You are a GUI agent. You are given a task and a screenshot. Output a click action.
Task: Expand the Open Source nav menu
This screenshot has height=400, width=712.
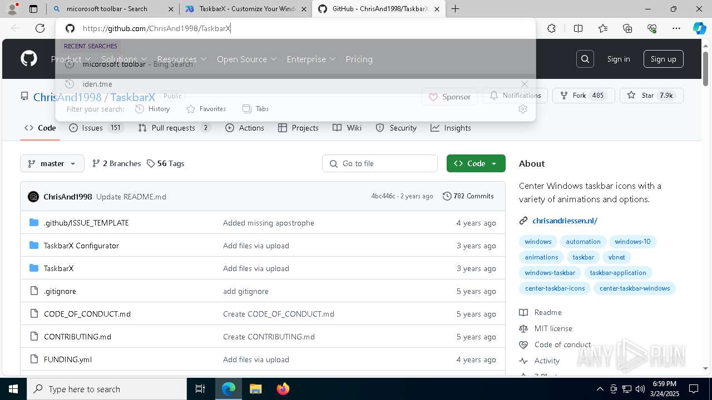click(x=246, y=59)
